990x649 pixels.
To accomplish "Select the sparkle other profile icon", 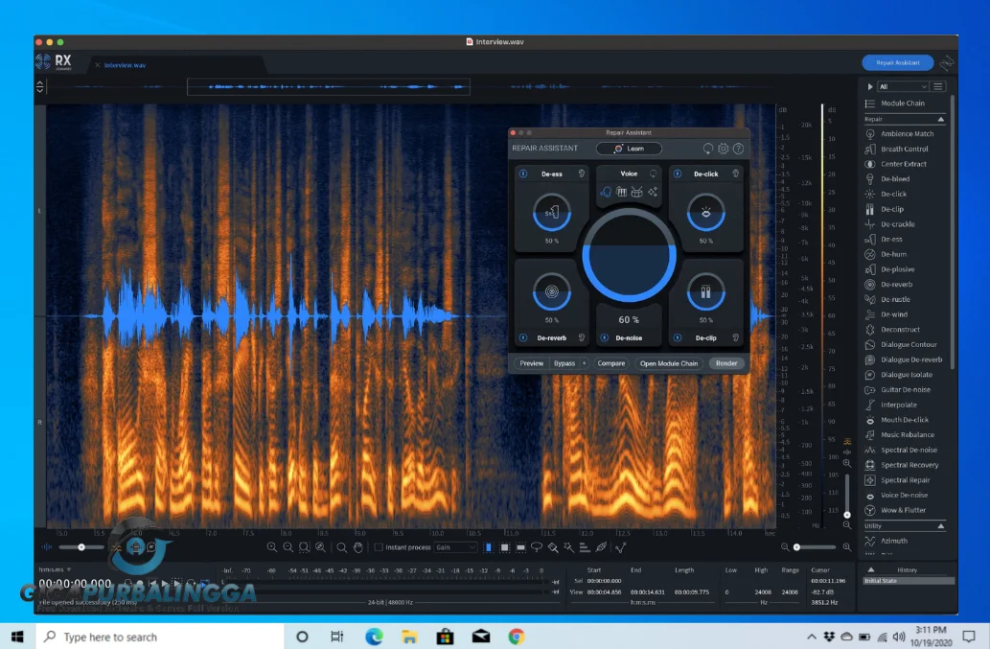I will (653, 192).
